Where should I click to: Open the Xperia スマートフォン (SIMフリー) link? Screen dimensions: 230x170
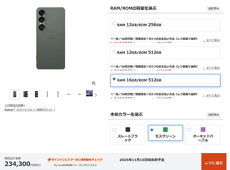tap(29, 109)
